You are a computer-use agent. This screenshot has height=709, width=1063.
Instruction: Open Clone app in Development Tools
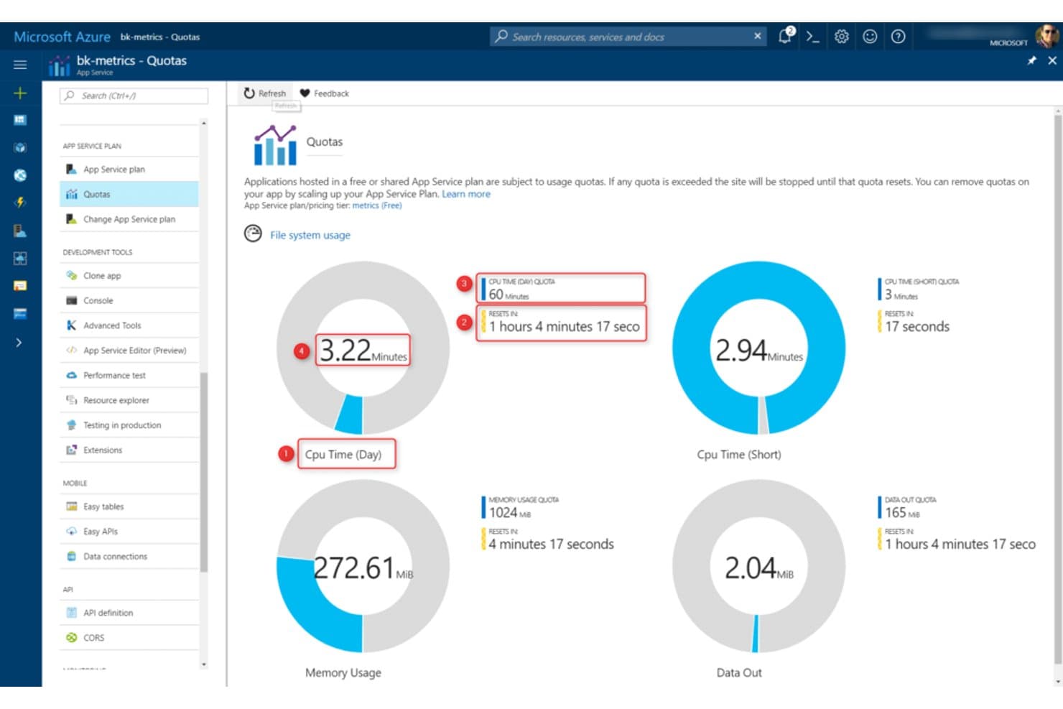[129, 276]
